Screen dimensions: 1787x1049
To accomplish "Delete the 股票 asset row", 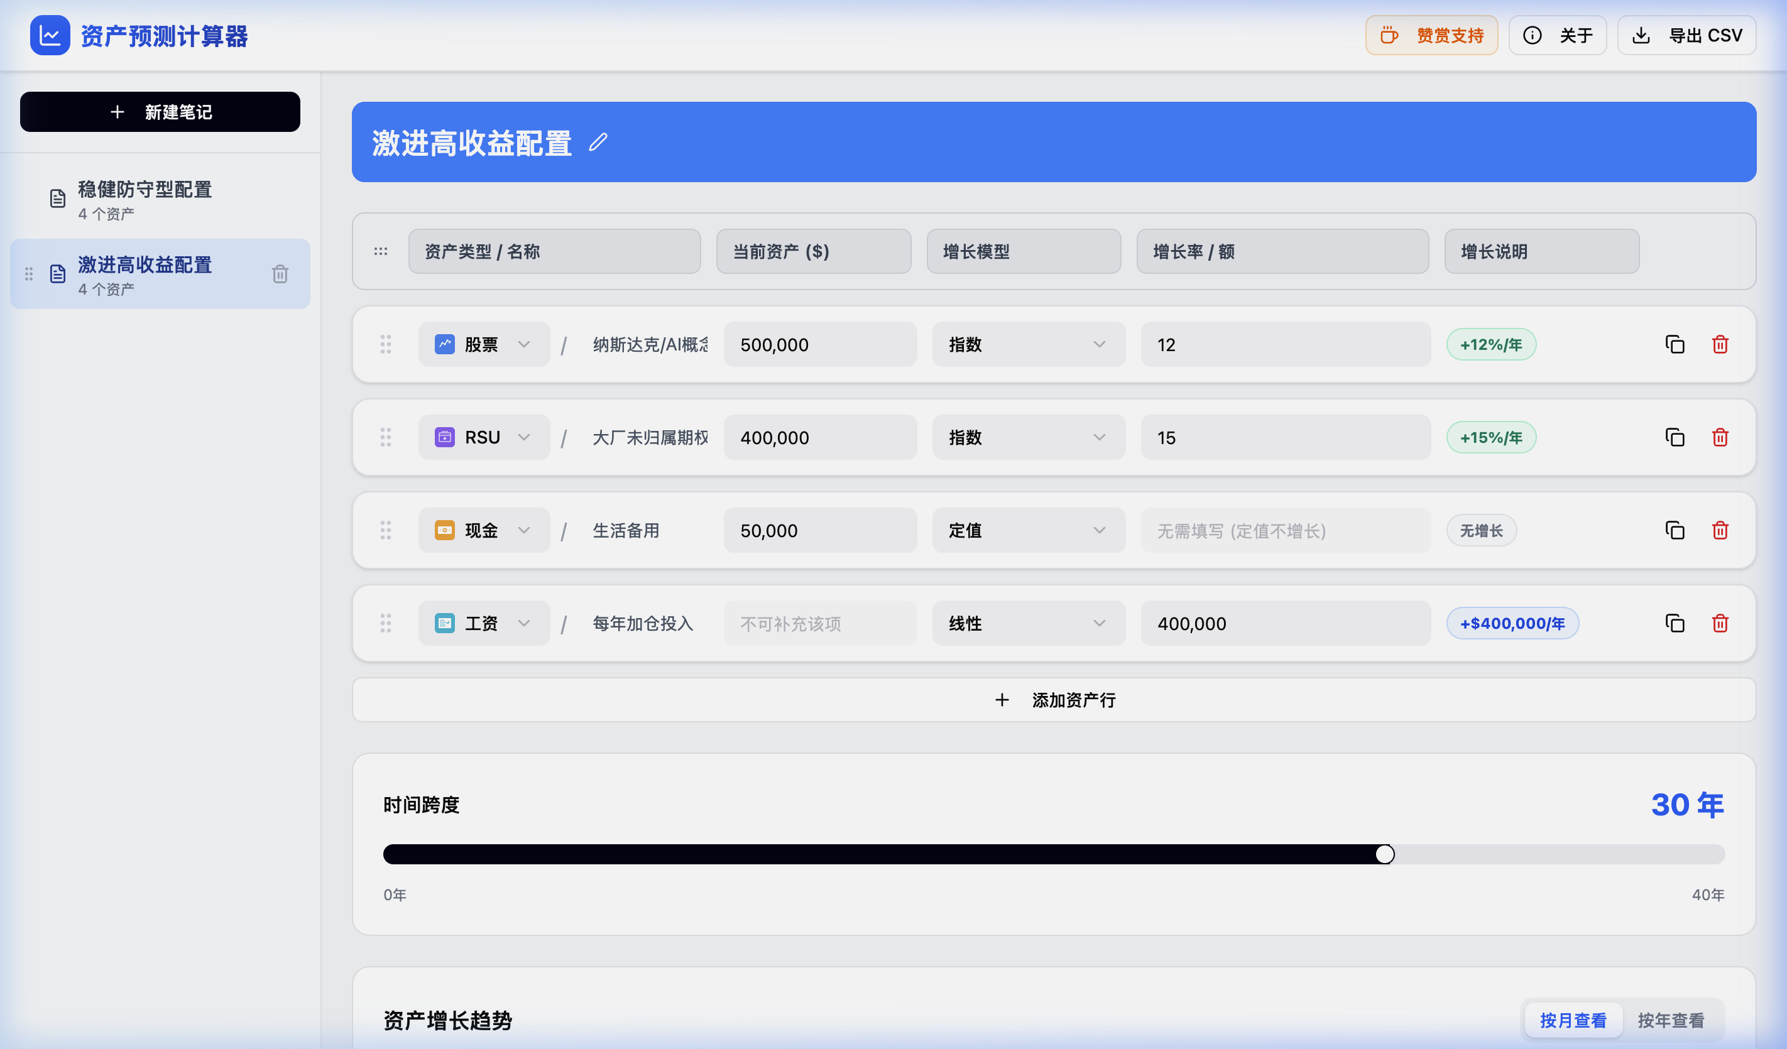I will [1720, 344].
